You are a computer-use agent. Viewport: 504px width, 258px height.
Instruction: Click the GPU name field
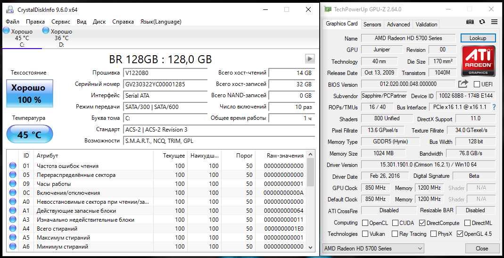(408, 38)
